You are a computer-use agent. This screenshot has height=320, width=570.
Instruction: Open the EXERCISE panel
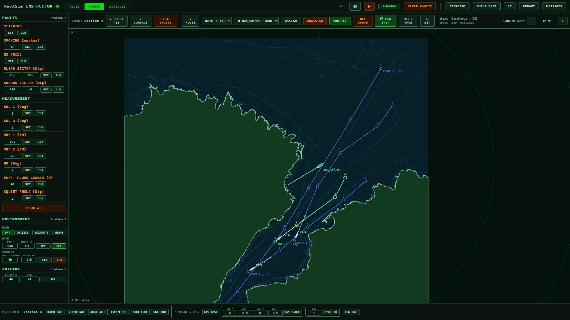pos(457,6)
